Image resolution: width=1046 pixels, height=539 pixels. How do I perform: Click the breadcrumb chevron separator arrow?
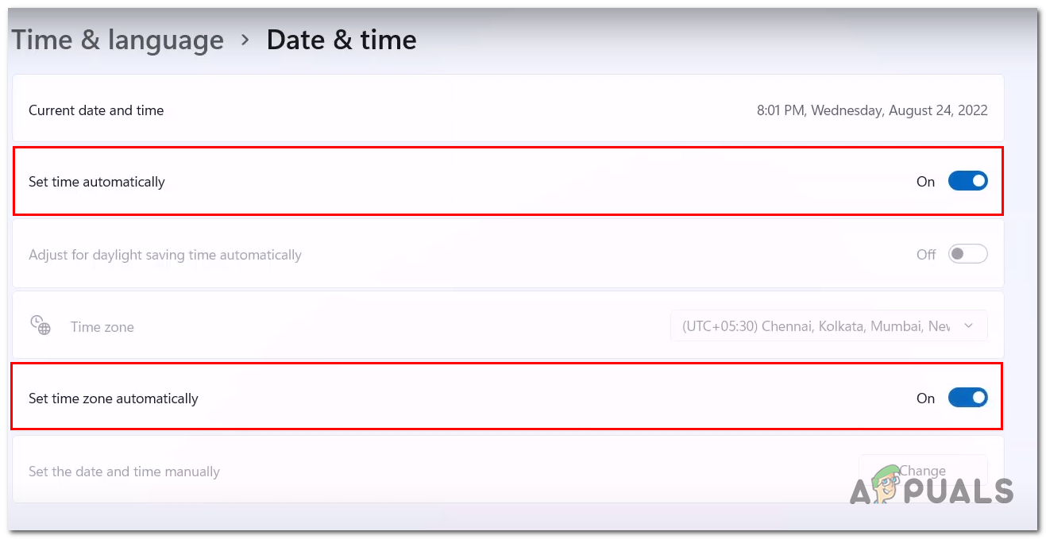coord(245,40)
